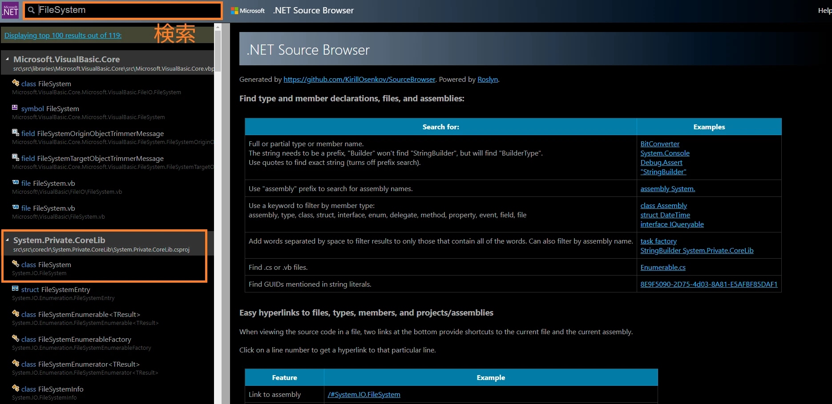832x404 pixels.
Task: Click the class icon beside System.IO.FileSystem
Action: (16, 264)
